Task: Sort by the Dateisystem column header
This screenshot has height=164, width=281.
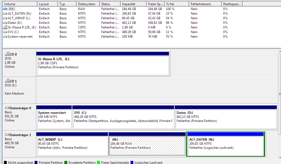Action: pos(88,4)
